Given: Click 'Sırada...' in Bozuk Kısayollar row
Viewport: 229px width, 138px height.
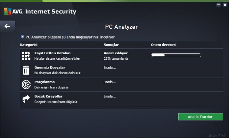Looking at the screenshot, I should (x=110, y=96).
